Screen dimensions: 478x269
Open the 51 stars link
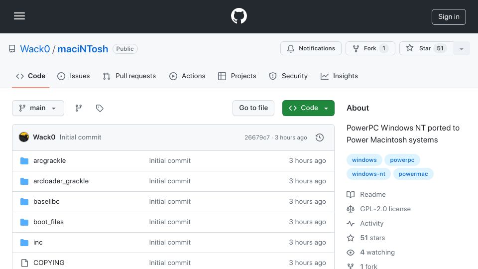[372, 238]
